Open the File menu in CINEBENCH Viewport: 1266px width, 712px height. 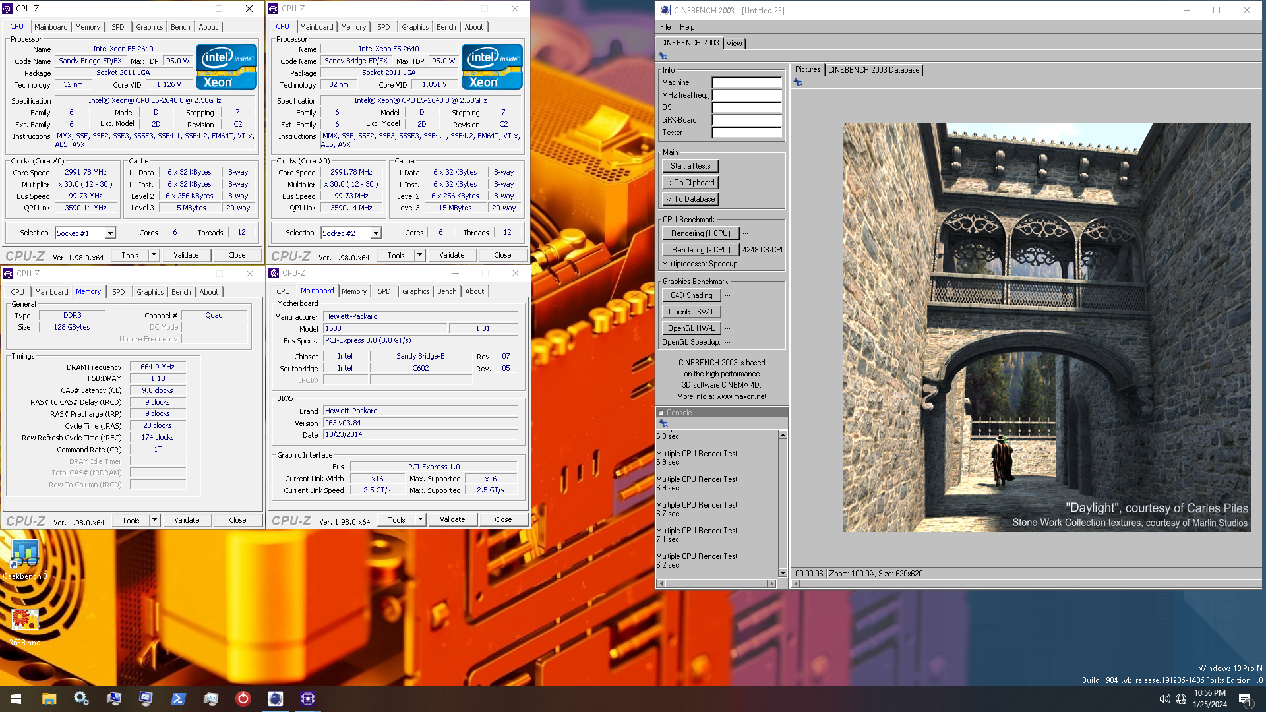click(x=665, y=27)
